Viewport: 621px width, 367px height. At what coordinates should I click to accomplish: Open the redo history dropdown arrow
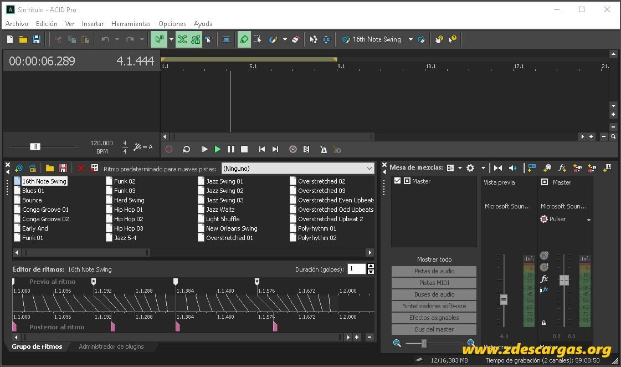tap(142, 39)
